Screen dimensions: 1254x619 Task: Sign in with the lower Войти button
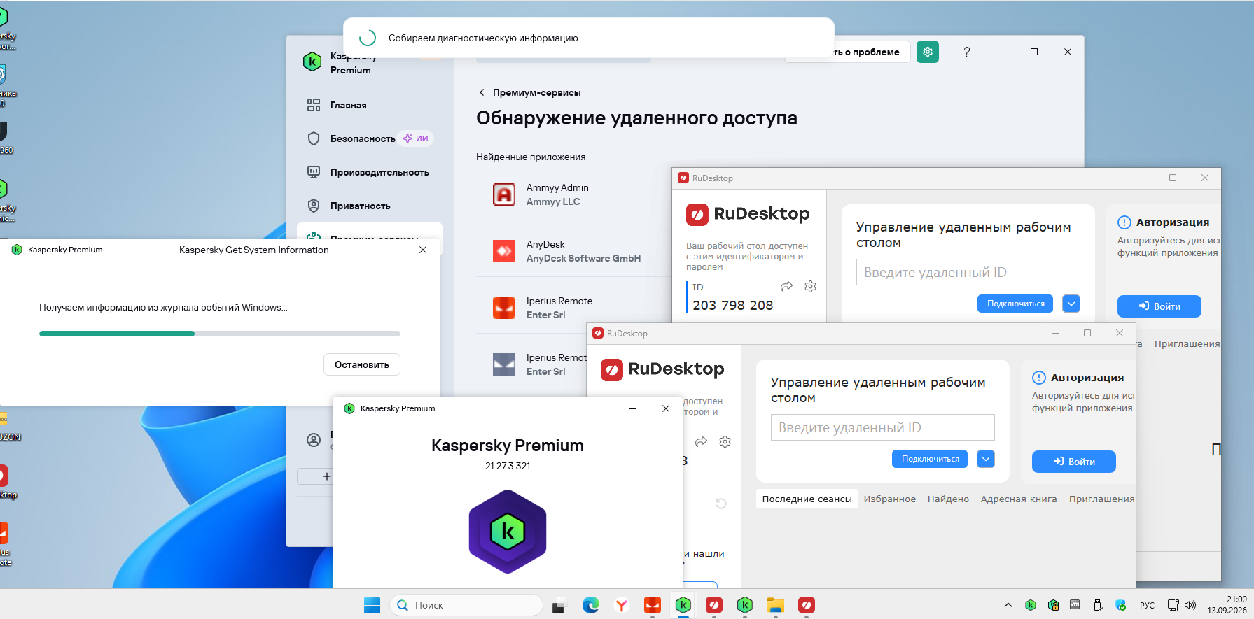1074,462
